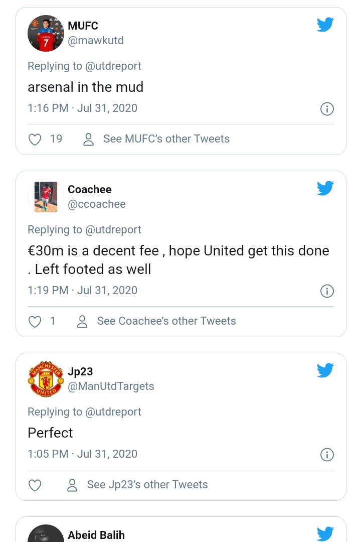
Task: Click the 1:19 PM · Jul 31, 2020 timestamp
Action: tap(83, 291)
